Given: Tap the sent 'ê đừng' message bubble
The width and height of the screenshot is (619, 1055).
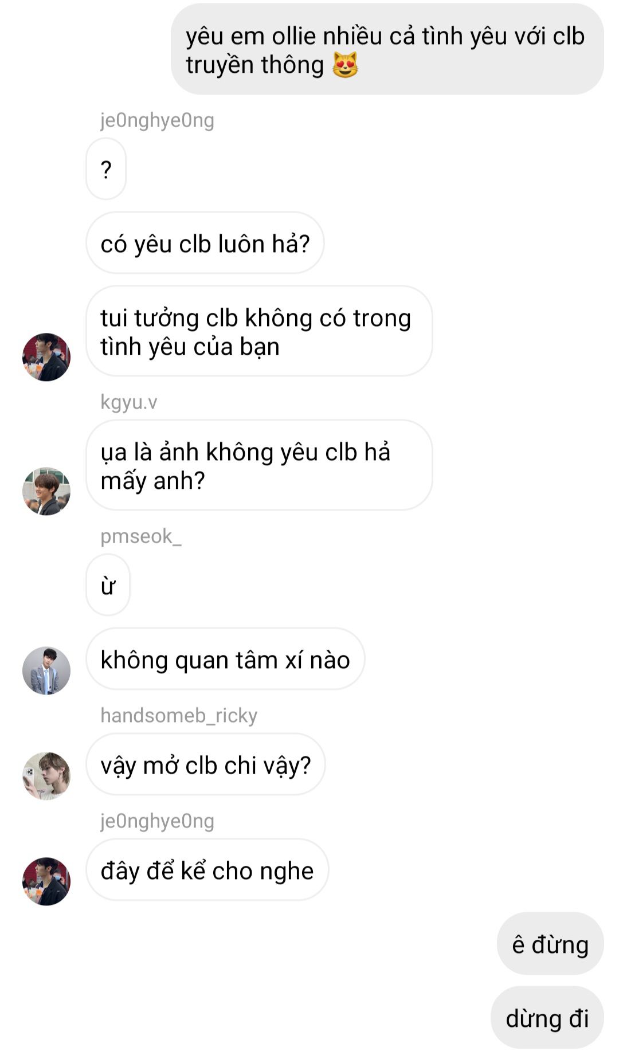Looking at the screenshot, I should click(x=550, y=944).
